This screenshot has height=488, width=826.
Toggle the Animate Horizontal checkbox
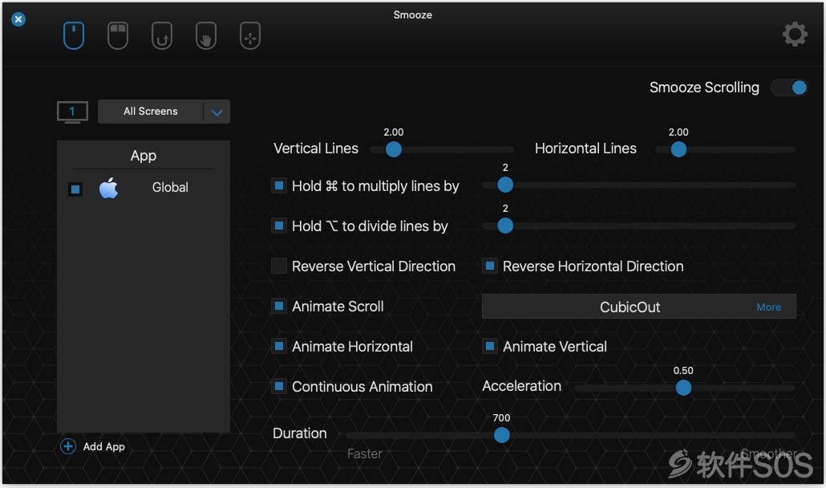pos(279,346)
